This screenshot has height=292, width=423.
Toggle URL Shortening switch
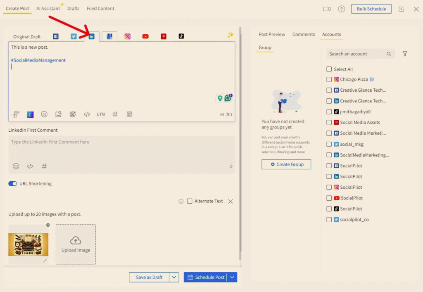(x=13, y=184)
